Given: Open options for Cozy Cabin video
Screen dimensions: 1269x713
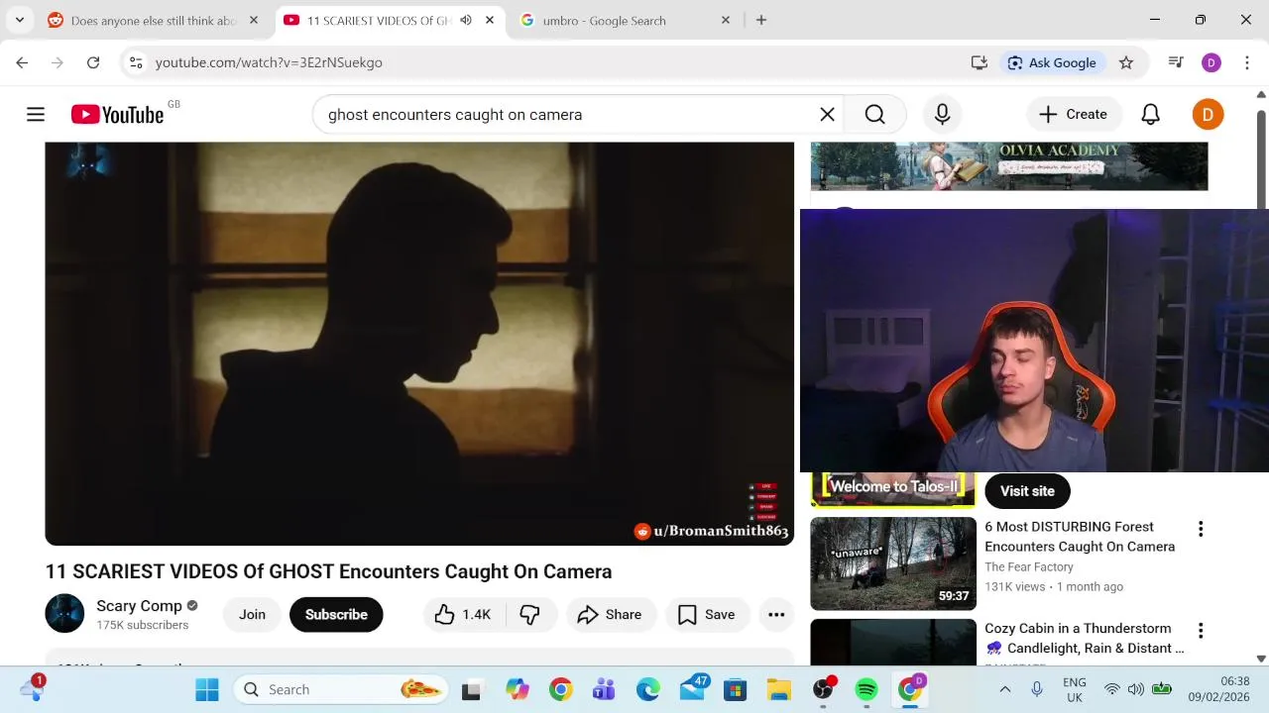Looking at the screenshot, I should [x=1201, y=631].
